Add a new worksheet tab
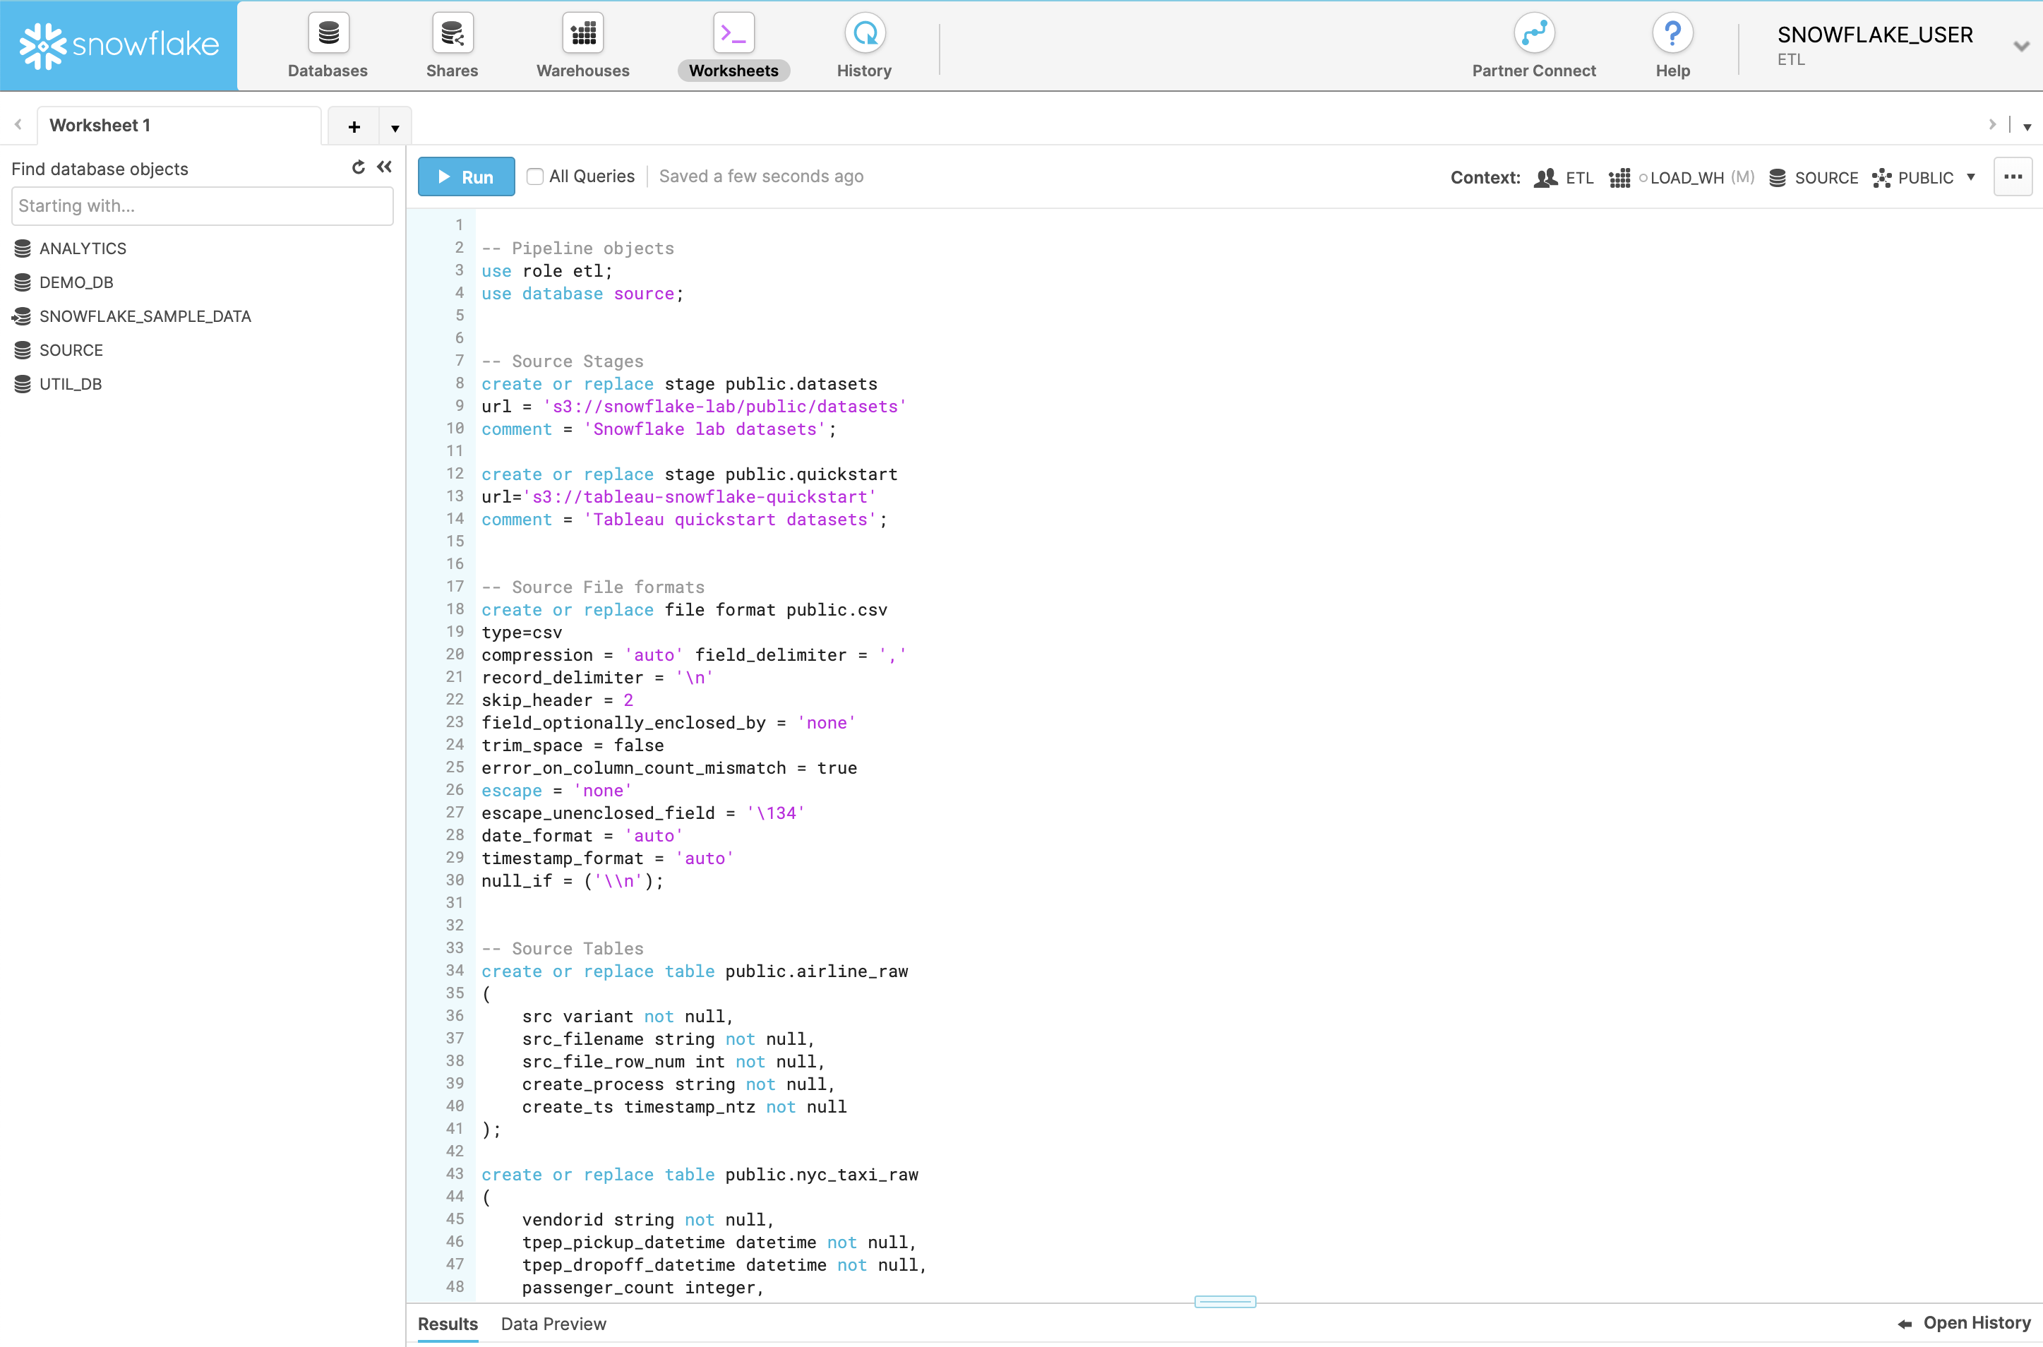The image size is (2043, 1347). click(354, 127)
